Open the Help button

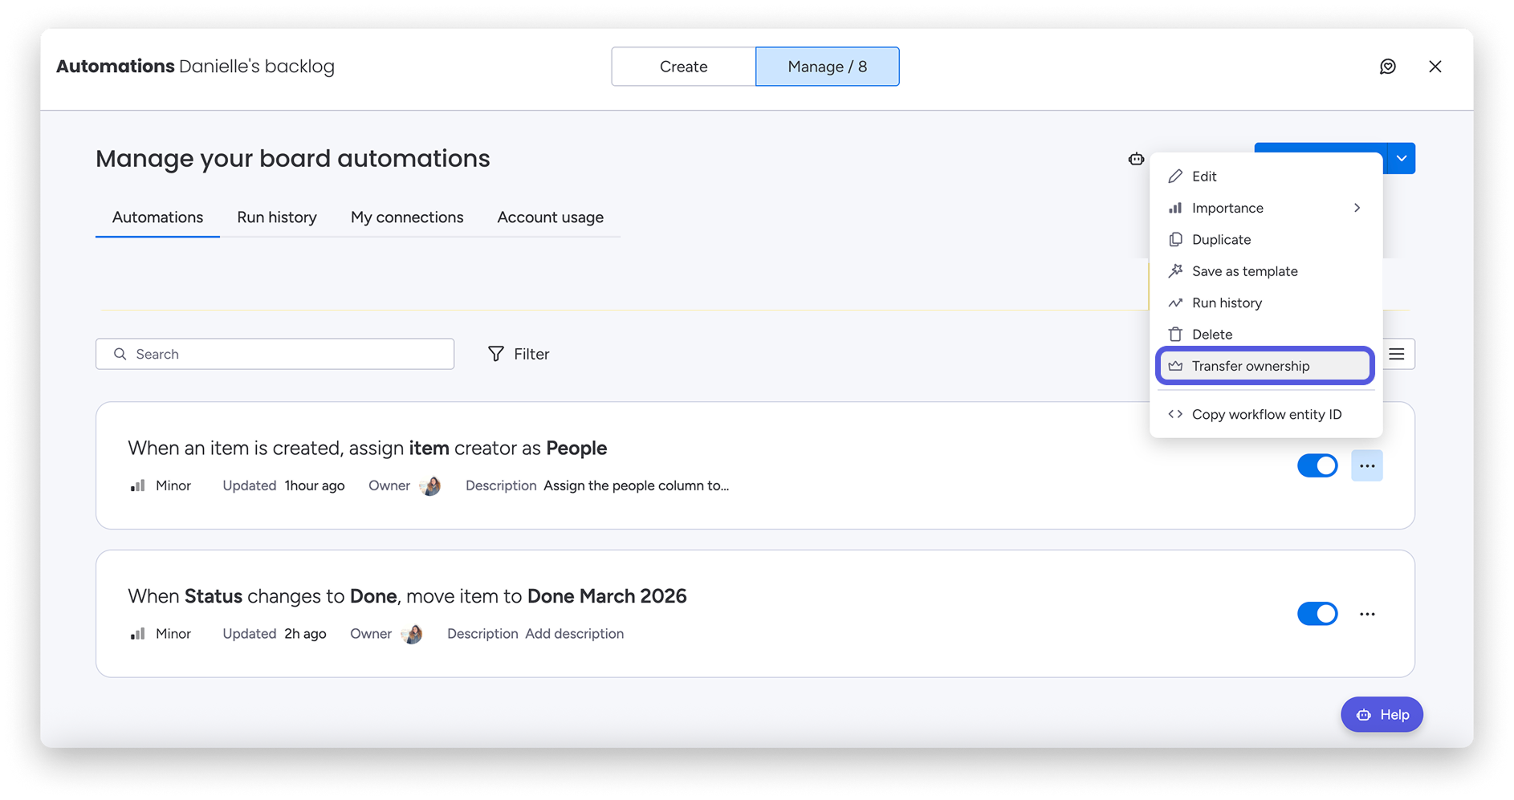coord(1382,714)
